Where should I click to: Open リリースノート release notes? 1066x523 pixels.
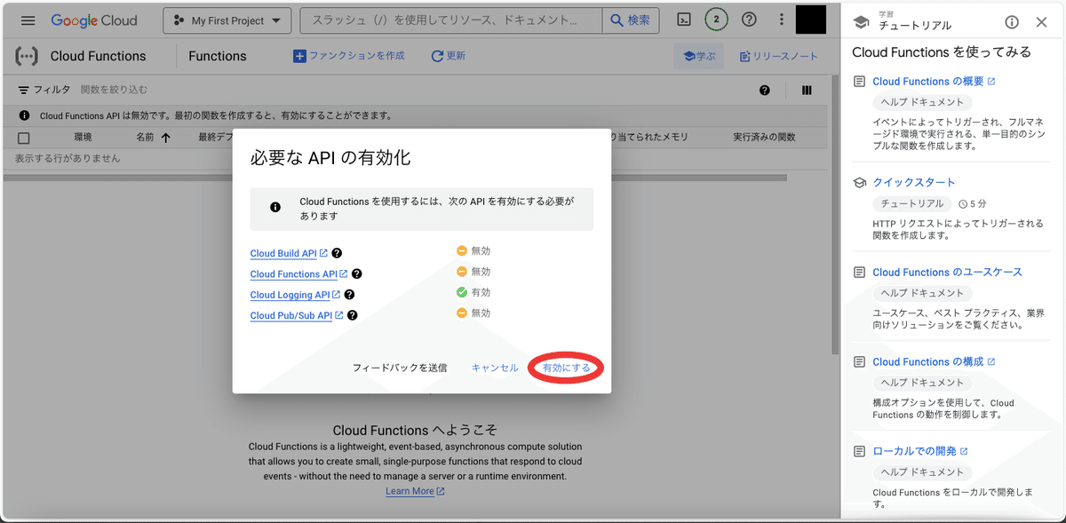pyautogui.click(x=779, y=56)
